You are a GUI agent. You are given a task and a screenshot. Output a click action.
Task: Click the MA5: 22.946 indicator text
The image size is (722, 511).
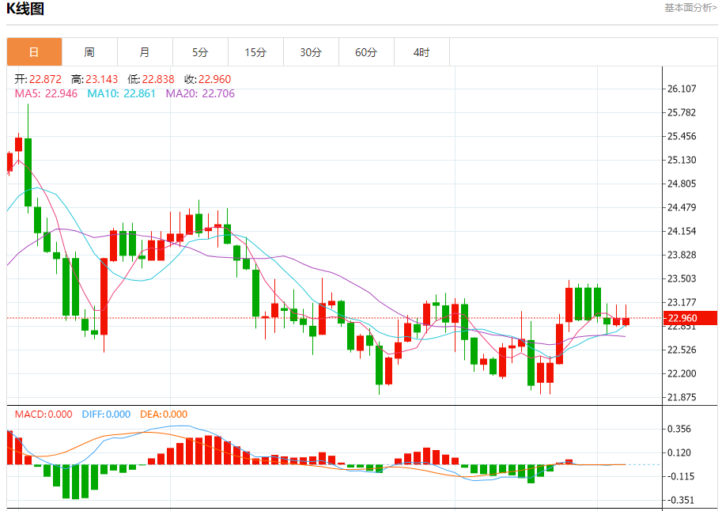click(x=46, y=93)
